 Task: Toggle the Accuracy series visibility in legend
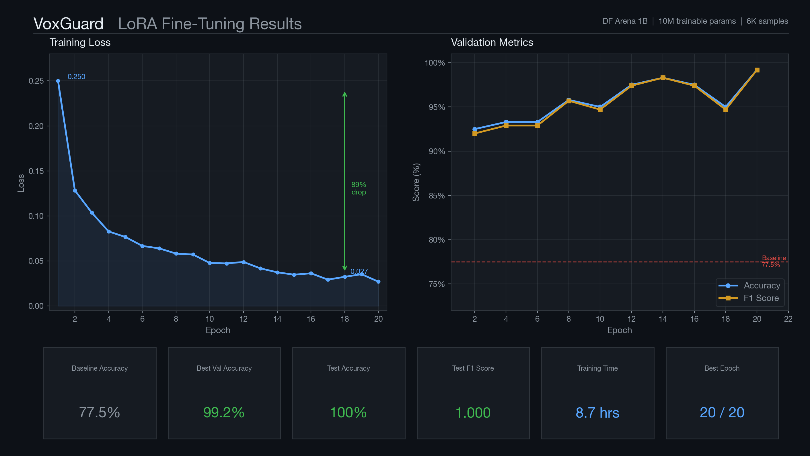click(762, 286)
